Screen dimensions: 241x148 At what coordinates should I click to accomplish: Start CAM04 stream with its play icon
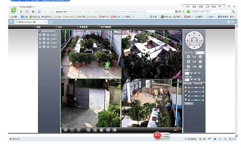click(44, 47)
